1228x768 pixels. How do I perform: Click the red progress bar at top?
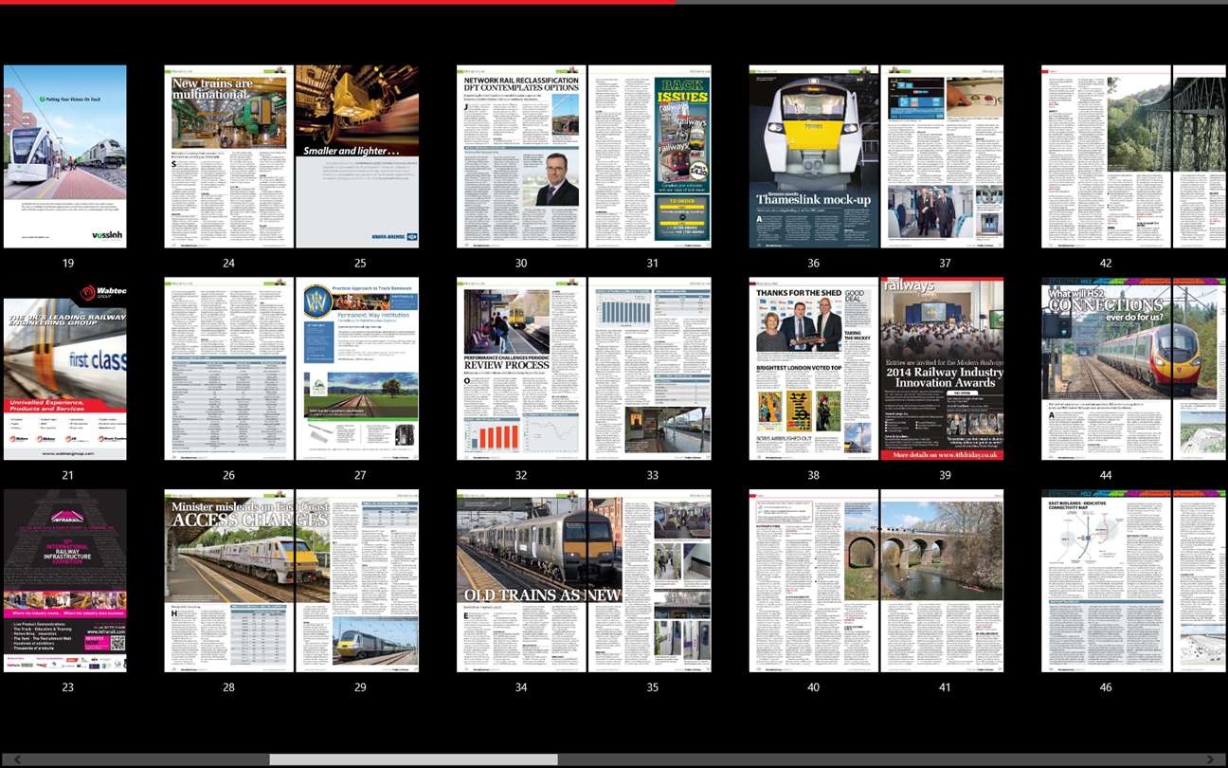point(337,2)
